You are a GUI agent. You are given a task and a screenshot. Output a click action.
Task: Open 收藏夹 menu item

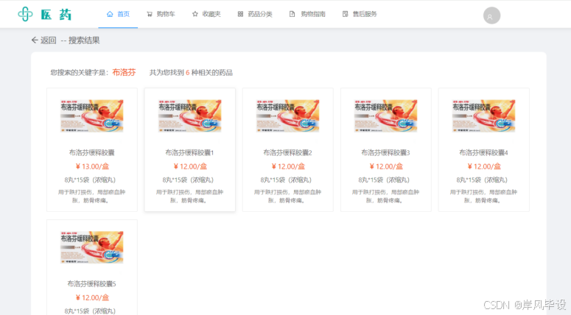206,14
